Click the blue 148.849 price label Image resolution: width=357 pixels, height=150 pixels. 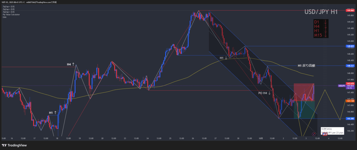pos(350,46)
